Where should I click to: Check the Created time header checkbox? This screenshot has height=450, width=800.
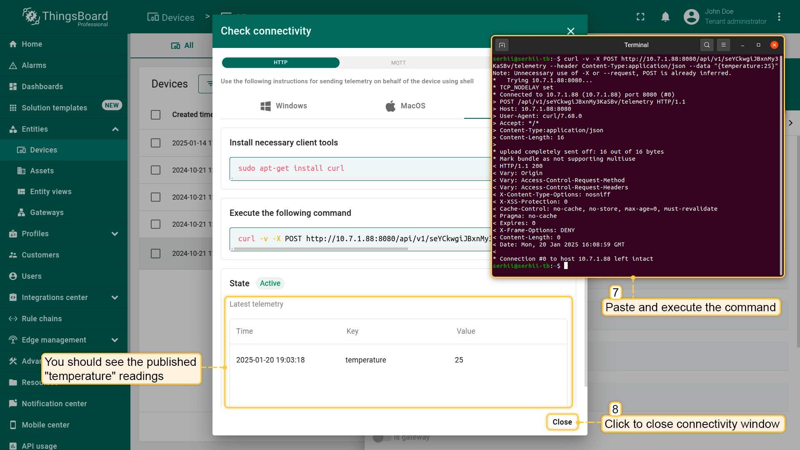pyautogui.click(x=155, y=115)
